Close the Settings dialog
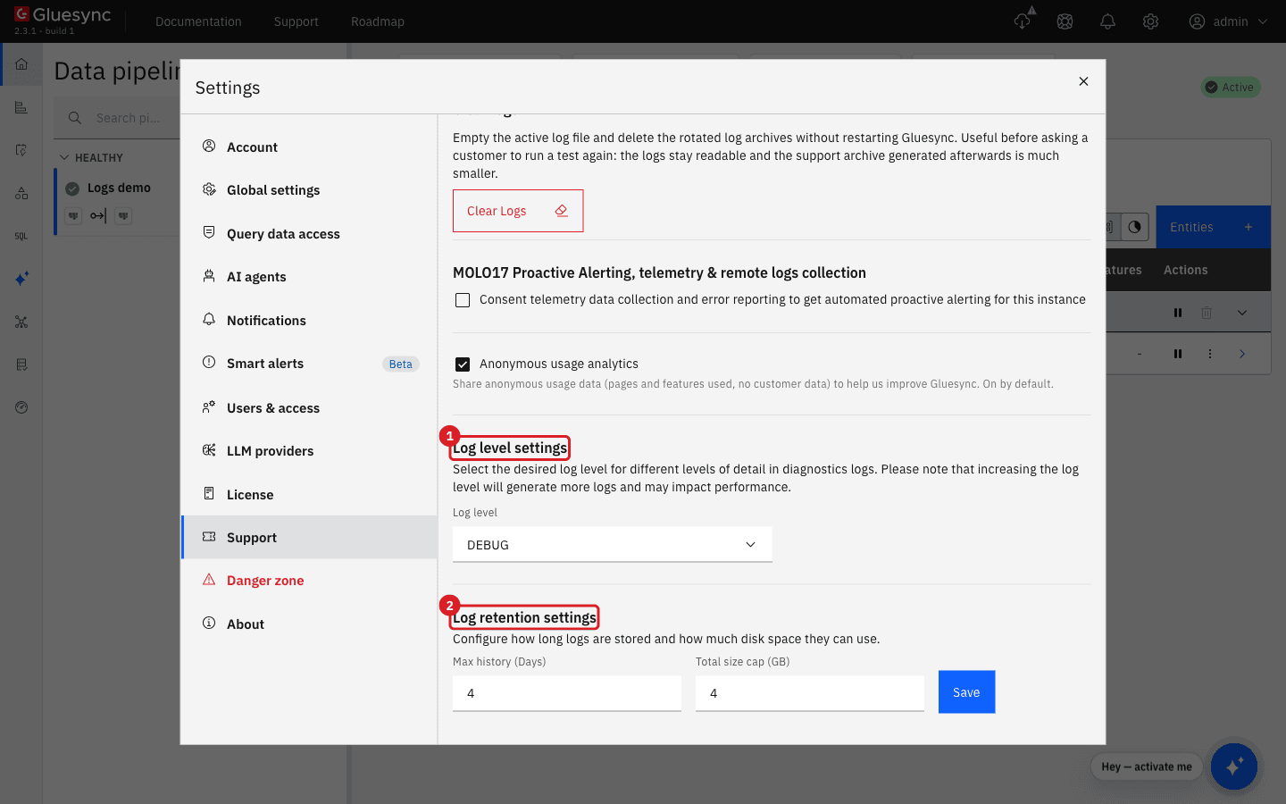This screenshot has width=1286, height=804. pos(1083,81)
